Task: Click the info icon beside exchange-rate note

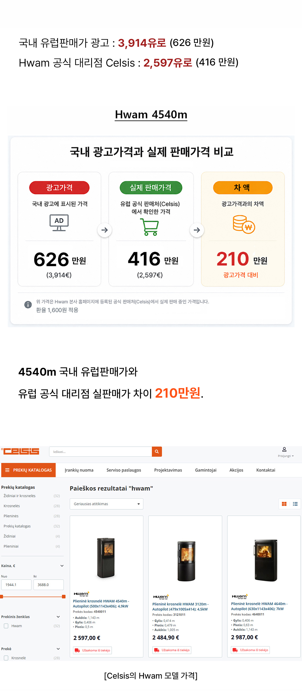Action: pos(28,305)
